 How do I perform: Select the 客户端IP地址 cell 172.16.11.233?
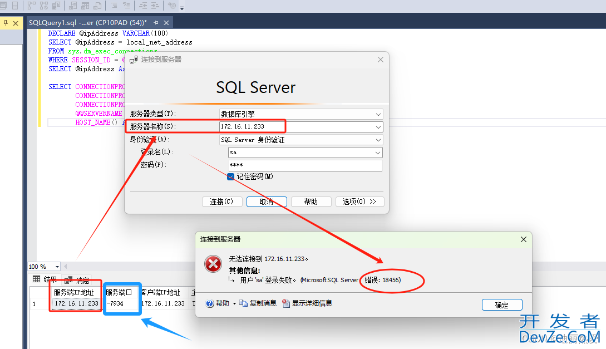(x=163, y=304)
